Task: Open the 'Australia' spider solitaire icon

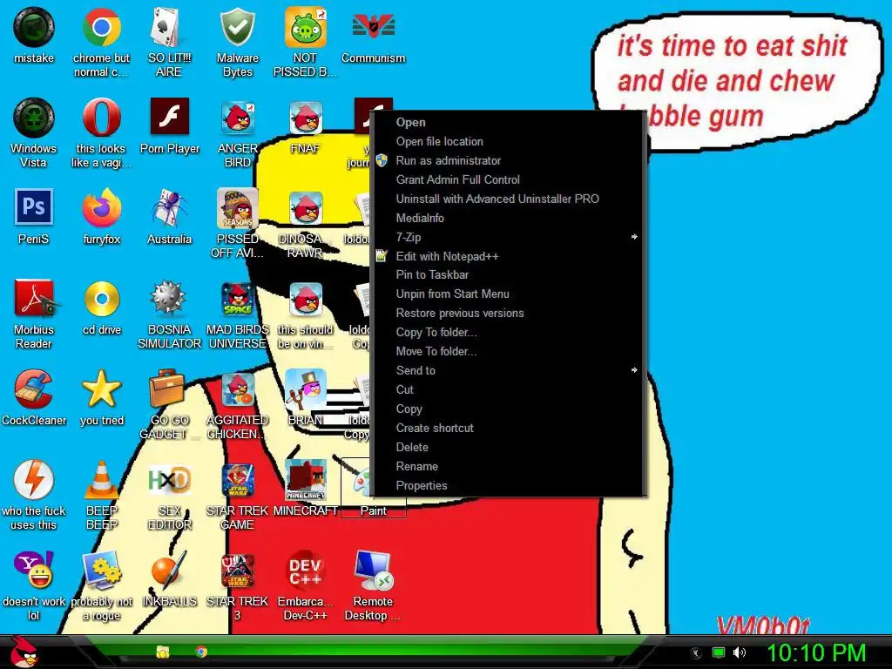Action: tap(170, 216)
